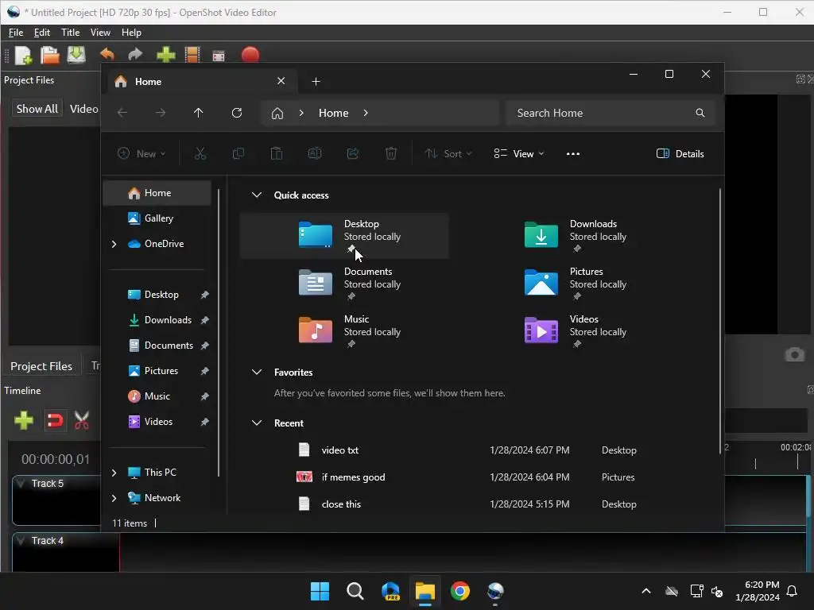This screenshot has height=610, width=814.
Task: Click the taskbar Search magnifier
Action: pos(355,591)
